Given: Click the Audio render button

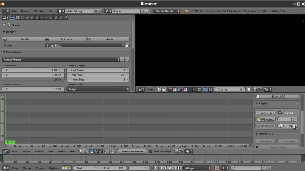Looking at the screenshot, I should point(108,39).
